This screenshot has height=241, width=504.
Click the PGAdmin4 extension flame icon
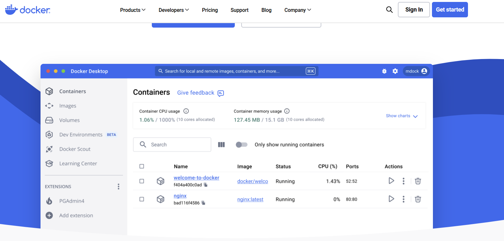tap(49, 201)
